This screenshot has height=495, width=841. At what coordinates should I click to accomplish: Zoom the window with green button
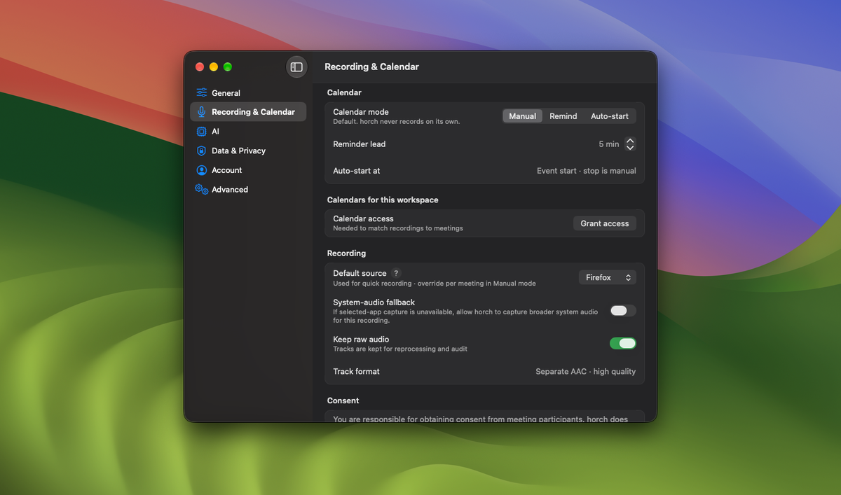[x=228, y=67]
